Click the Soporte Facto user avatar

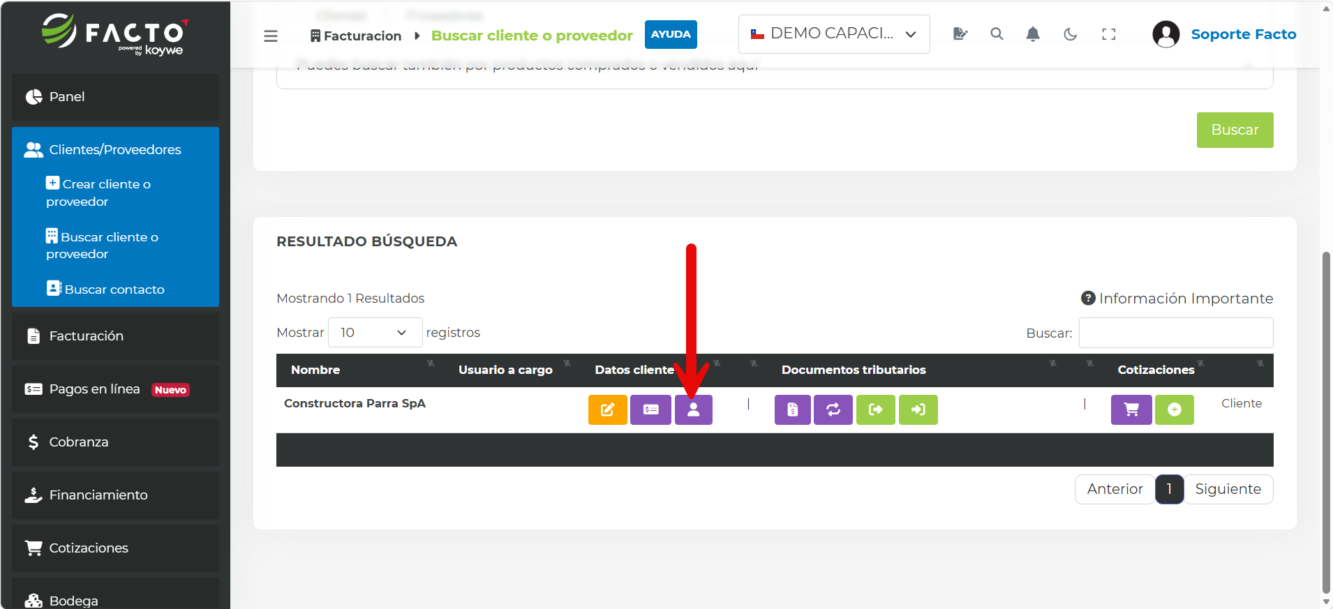click(x=1166, y=34)
